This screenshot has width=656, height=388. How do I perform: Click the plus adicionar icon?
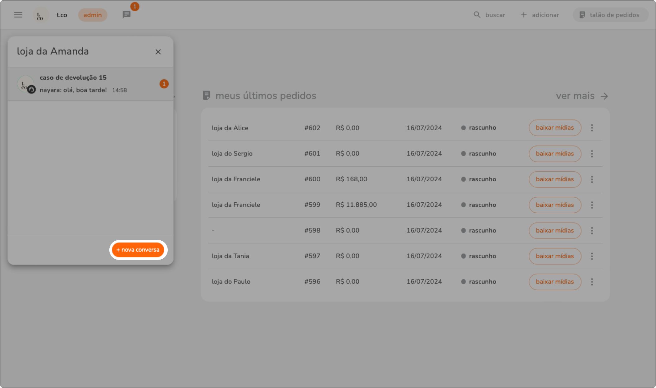524,15
